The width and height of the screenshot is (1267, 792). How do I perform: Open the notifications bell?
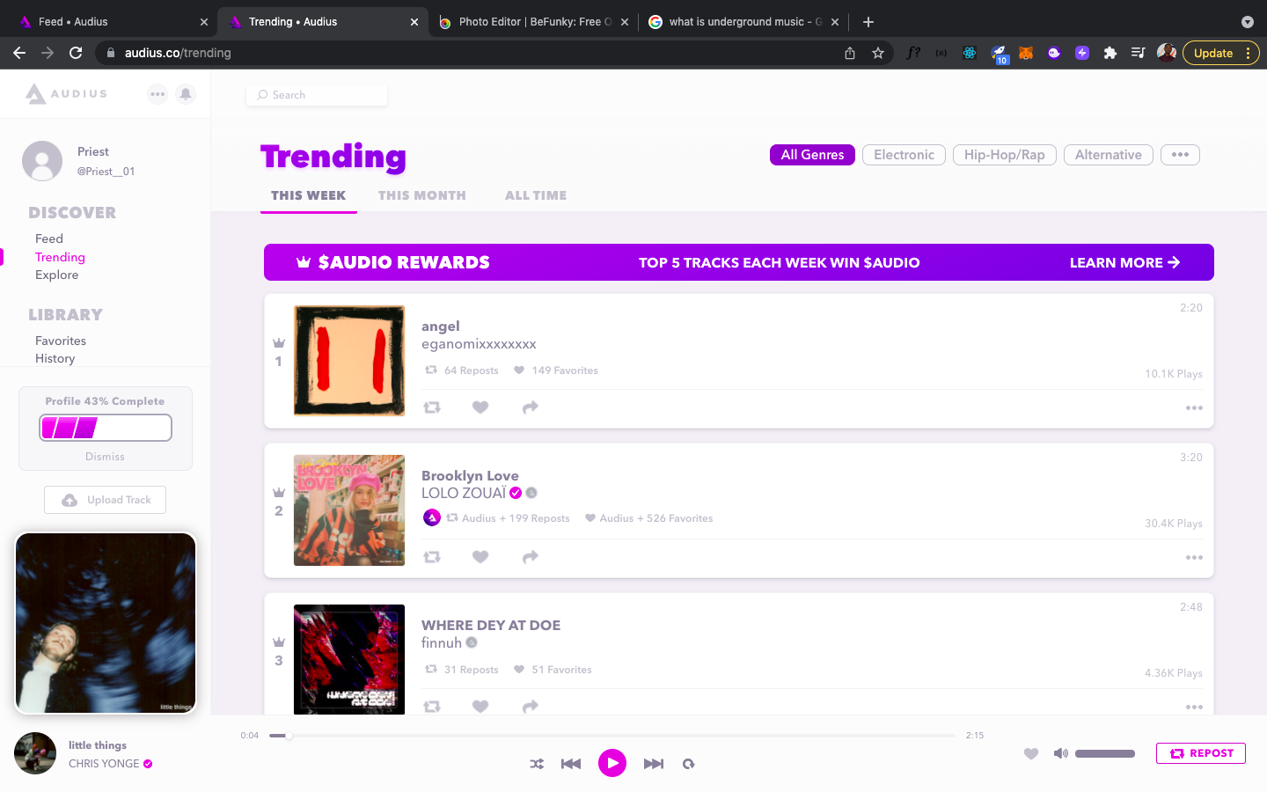pos(186,94)
